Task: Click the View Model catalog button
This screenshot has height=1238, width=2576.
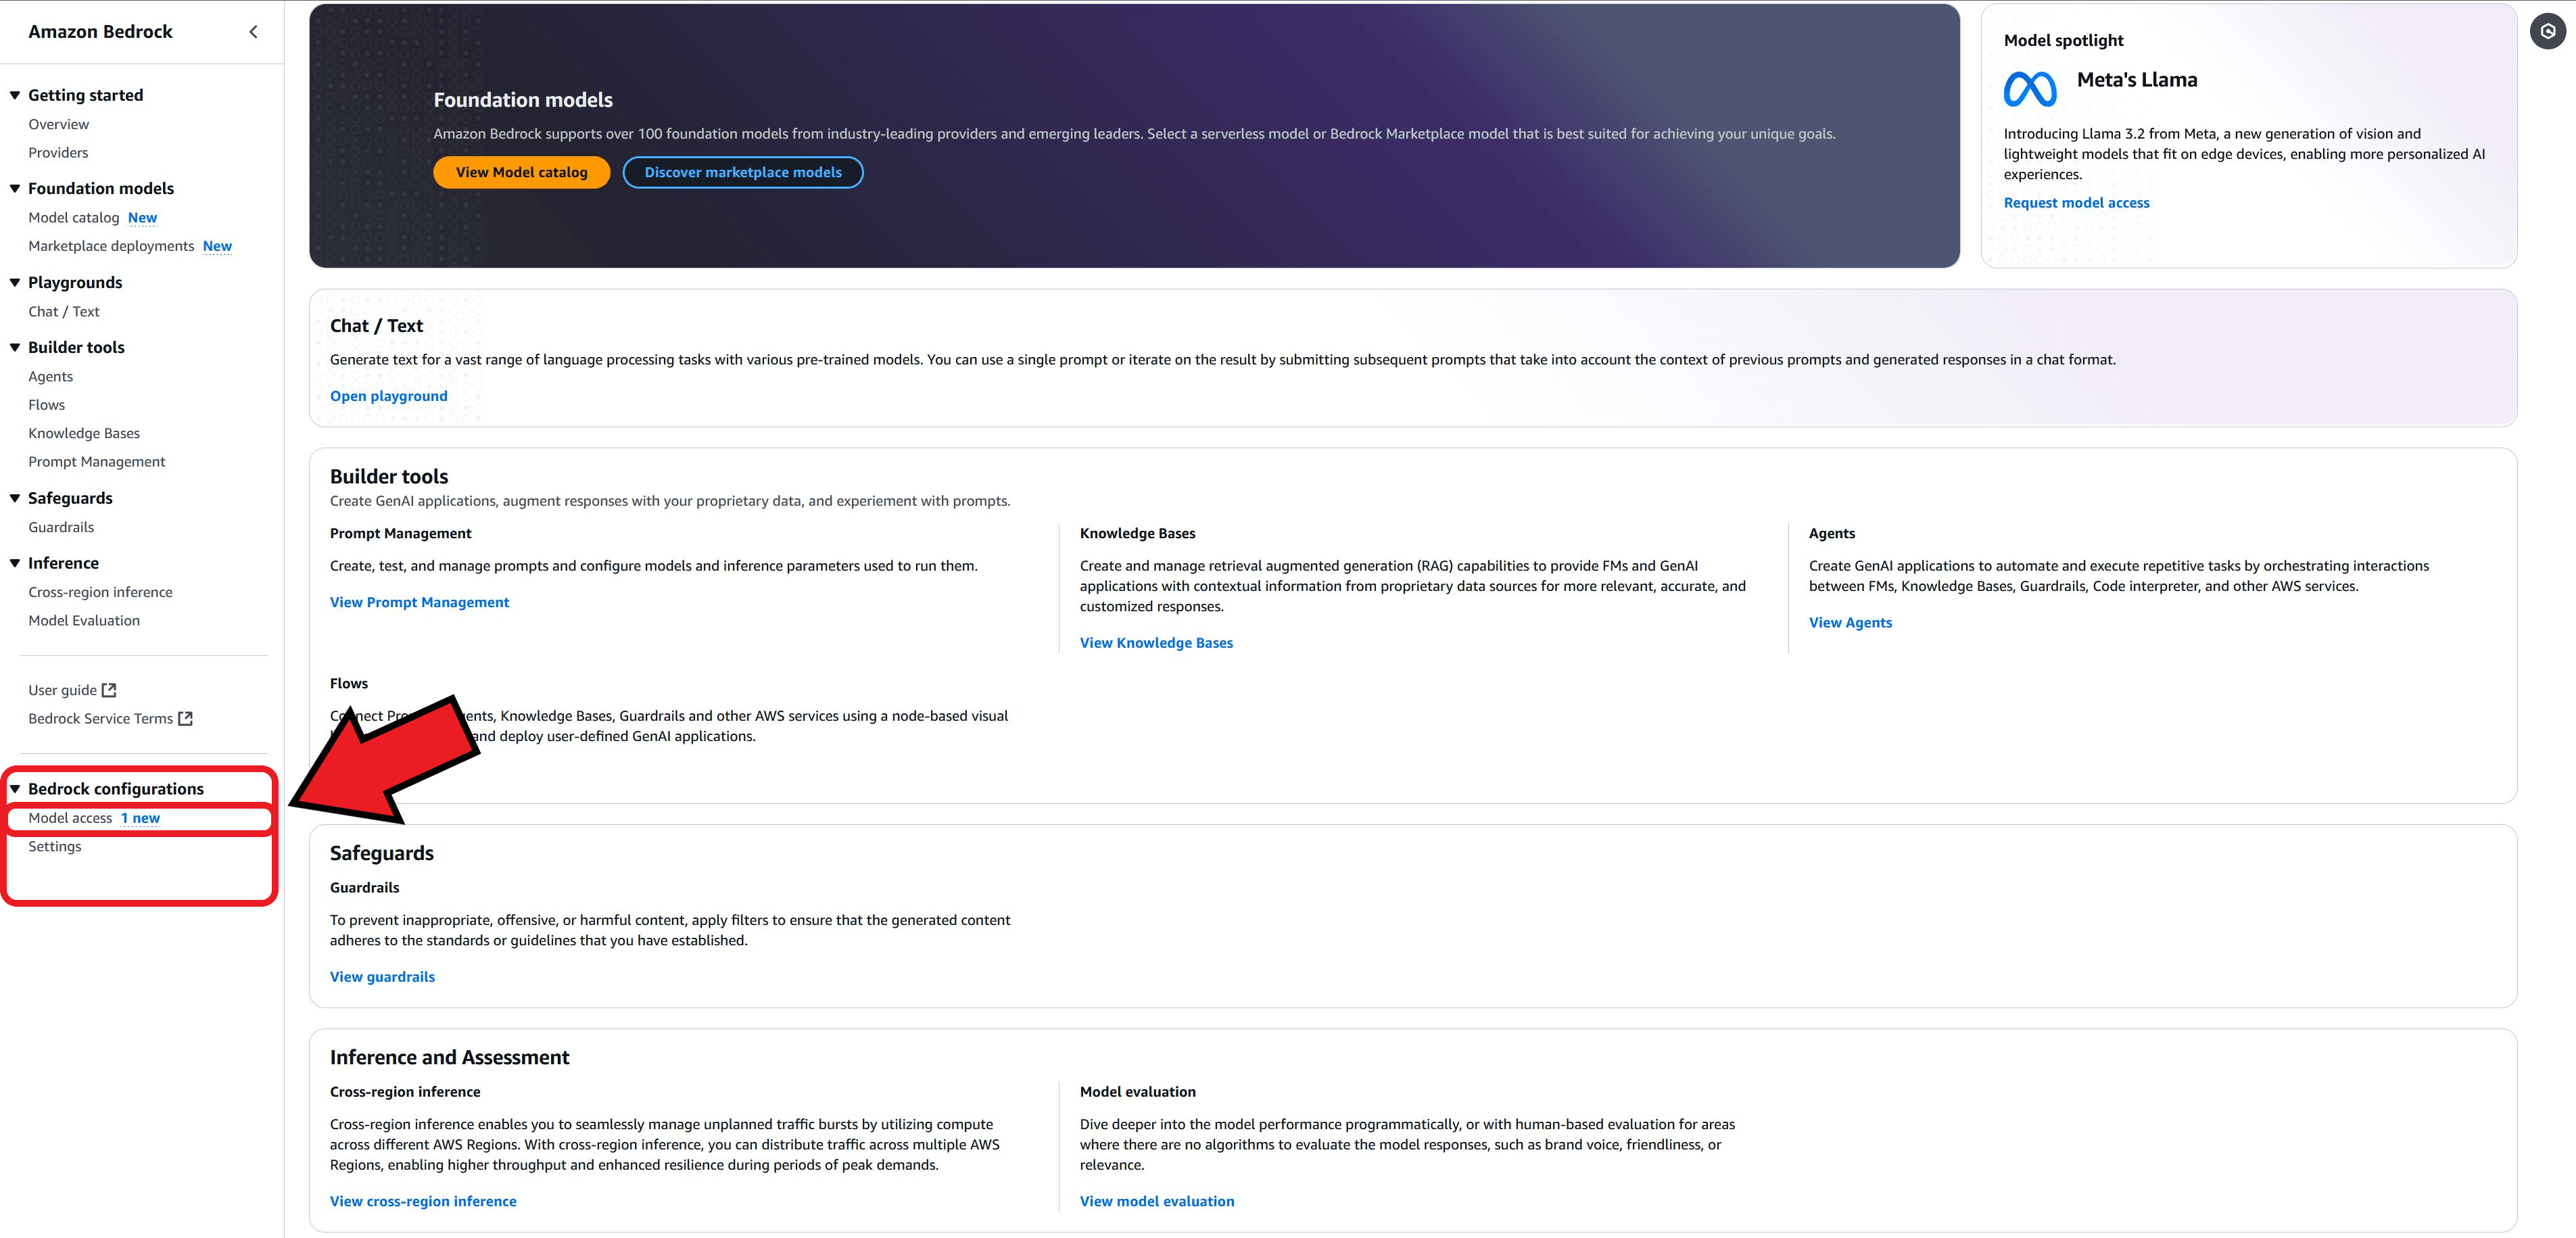Action: (x=521, y=171)
